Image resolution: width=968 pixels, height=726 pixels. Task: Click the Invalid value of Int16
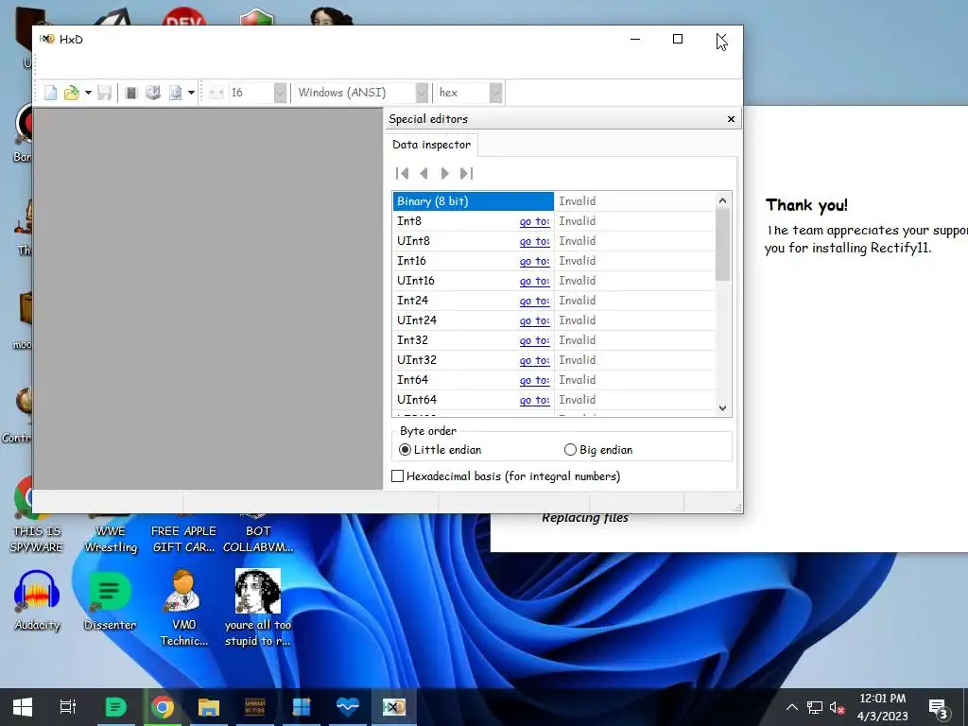click(578, 261)
